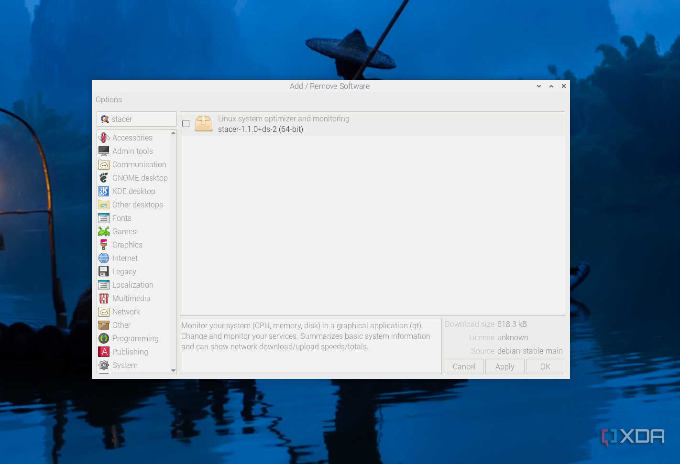This screenshot has height=464, width=680.
Task: Select the Legacy category label
Action: pos(124,271)
